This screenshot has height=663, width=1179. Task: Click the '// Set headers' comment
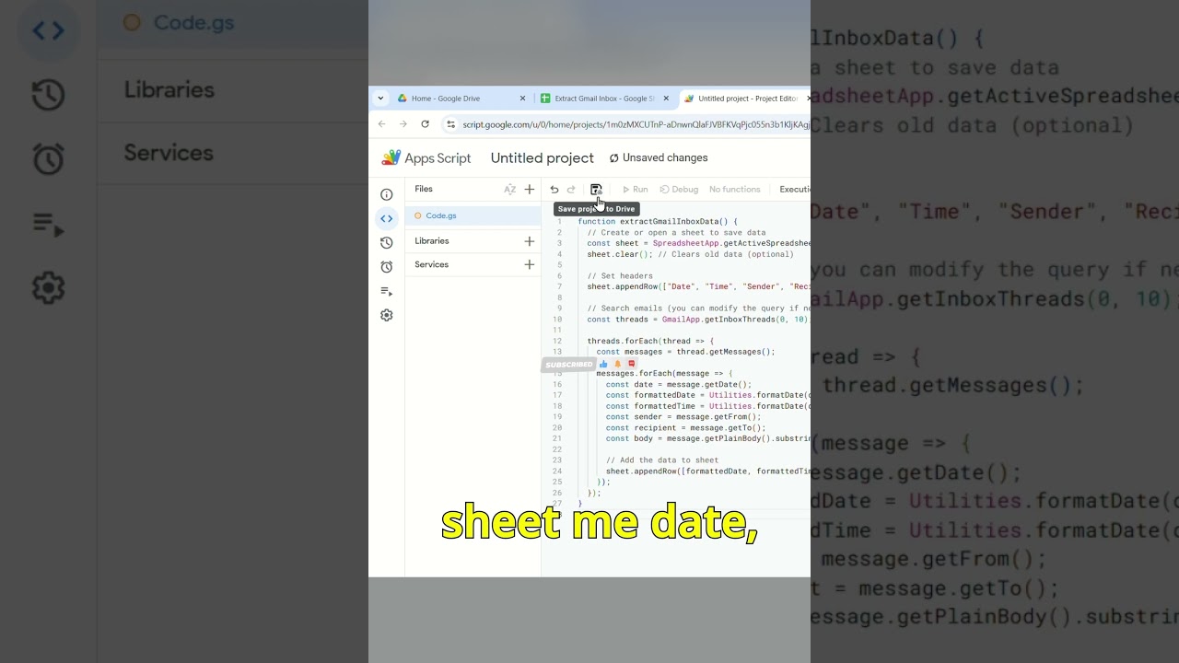coord(620,276)
